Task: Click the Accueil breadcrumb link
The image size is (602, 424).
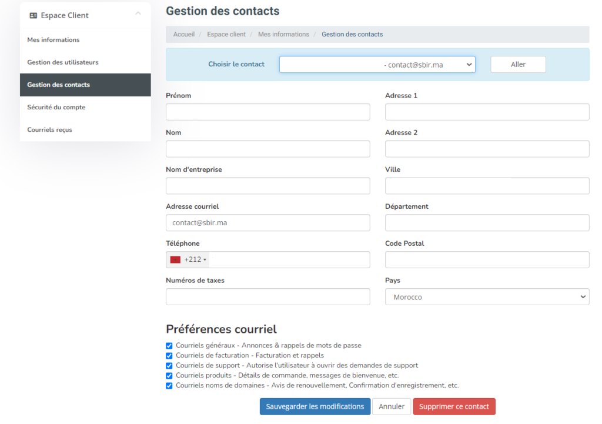Action: pos(184,35)
